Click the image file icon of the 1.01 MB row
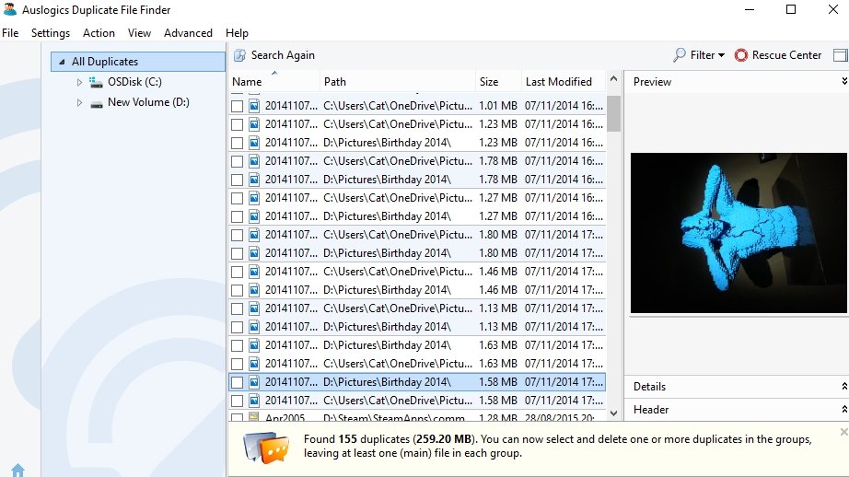Viewport: 849px width, 477px height. pyautogui.click(x=254, y=106)
